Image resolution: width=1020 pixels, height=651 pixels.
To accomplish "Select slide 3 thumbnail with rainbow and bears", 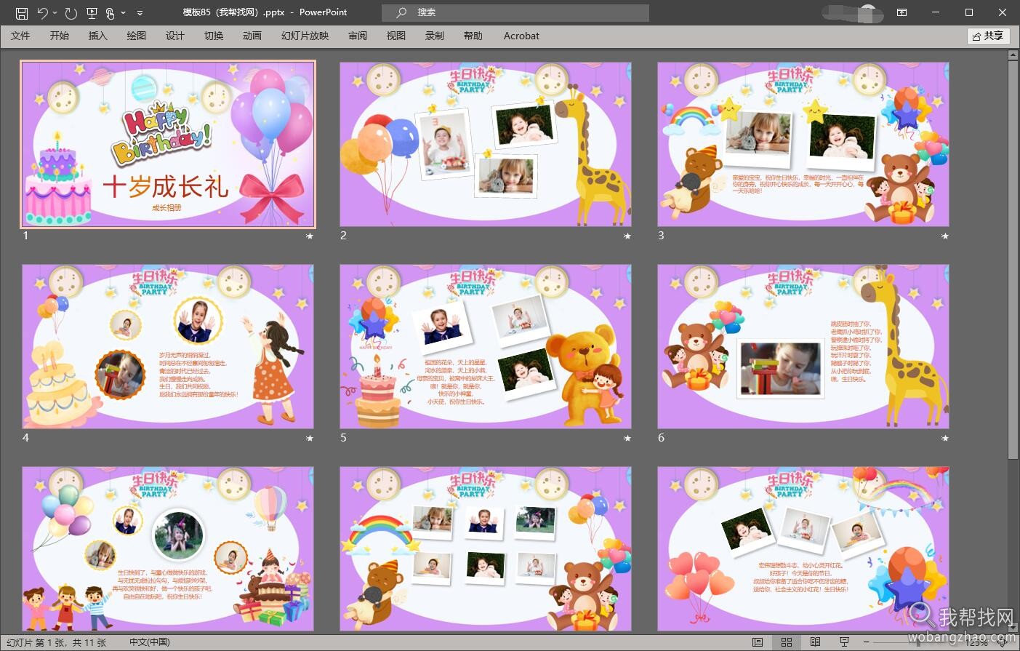I will (803, 144).
